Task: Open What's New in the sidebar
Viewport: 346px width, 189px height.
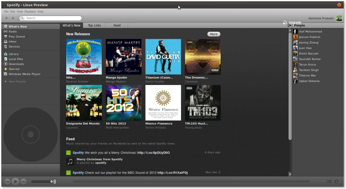Action: click(x=30, y=26)
